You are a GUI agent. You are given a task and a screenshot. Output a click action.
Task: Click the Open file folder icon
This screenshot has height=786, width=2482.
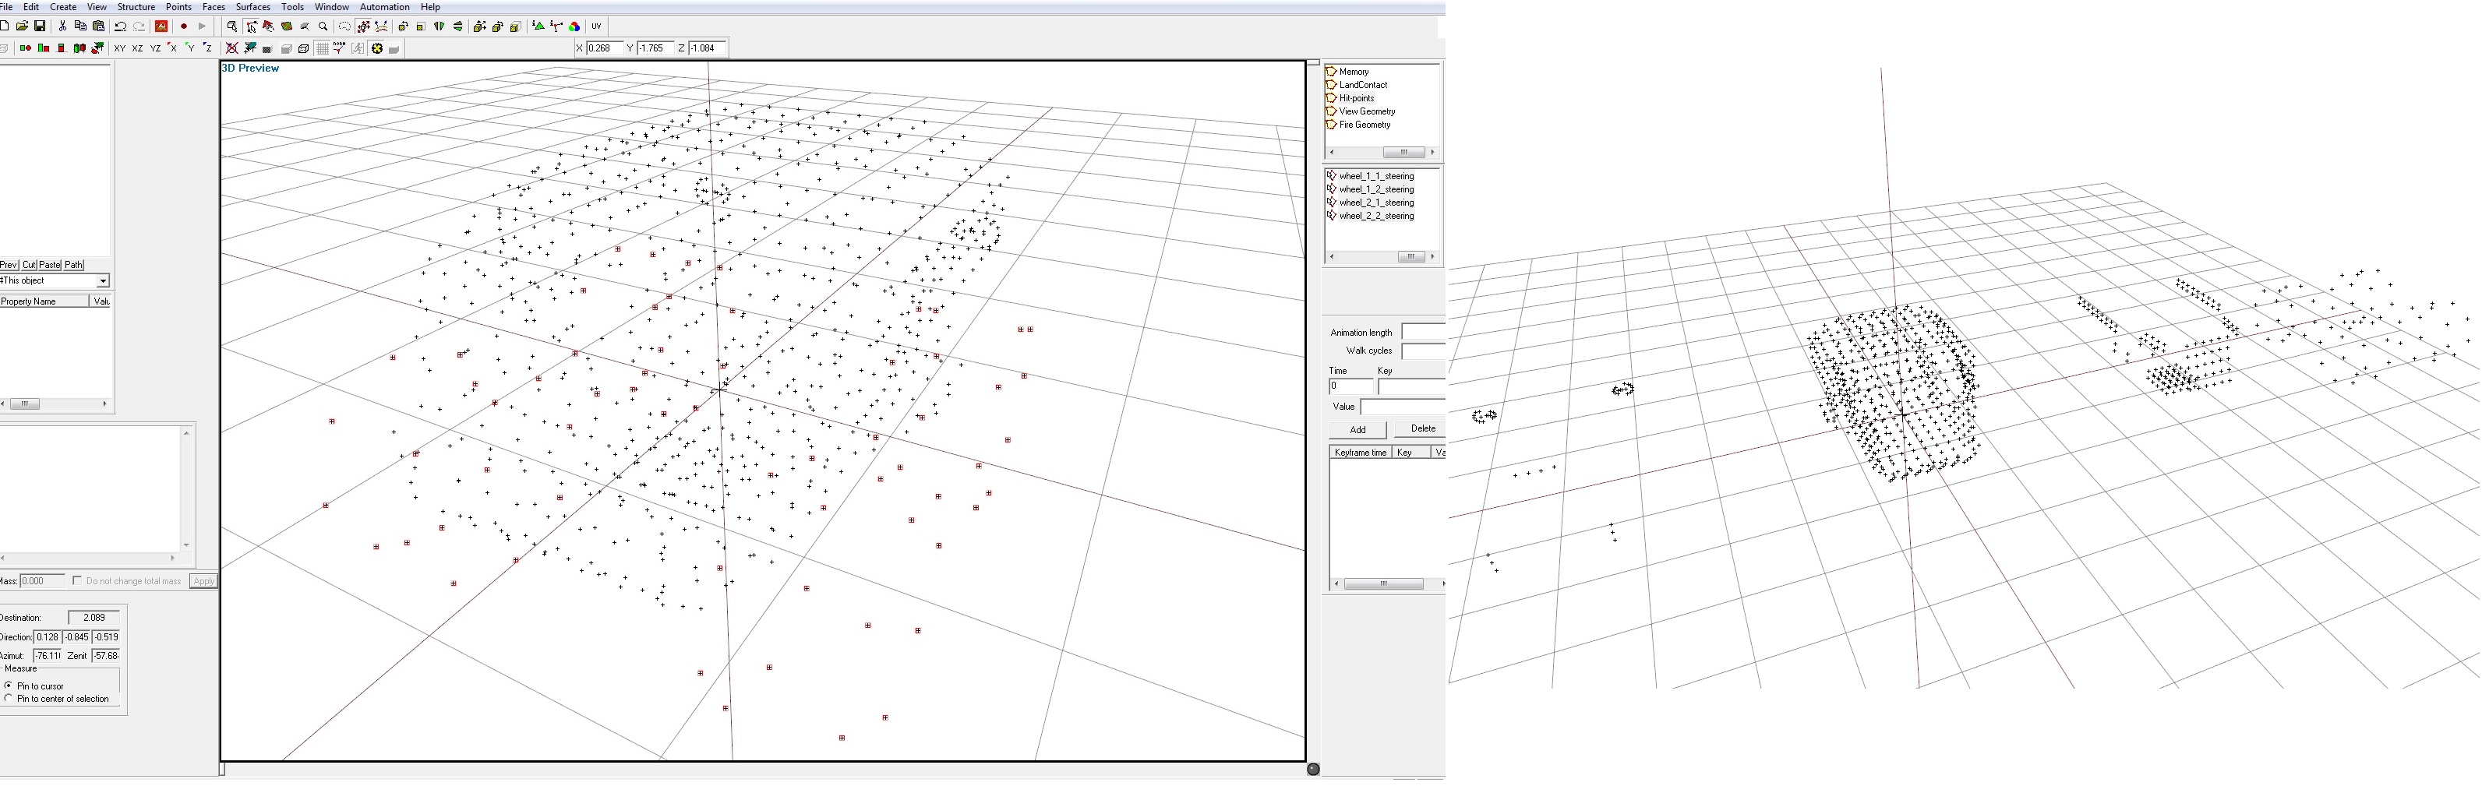(21, 26)
